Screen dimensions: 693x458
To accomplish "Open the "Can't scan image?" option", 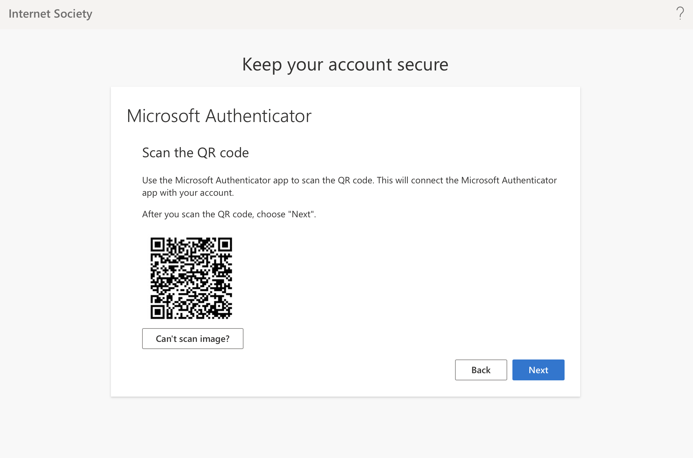I will 193,339.
